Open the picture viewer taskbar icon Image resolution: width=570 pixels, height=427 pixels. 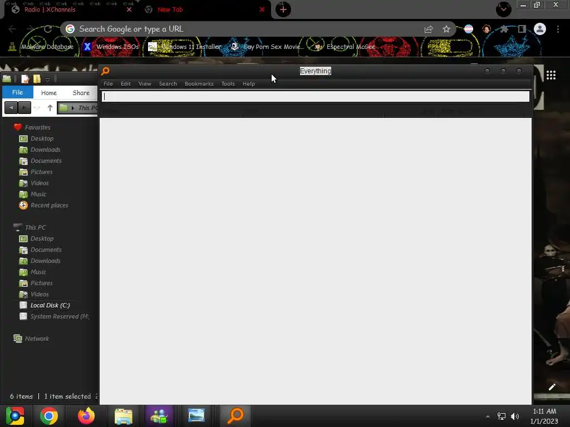[196, 416]
